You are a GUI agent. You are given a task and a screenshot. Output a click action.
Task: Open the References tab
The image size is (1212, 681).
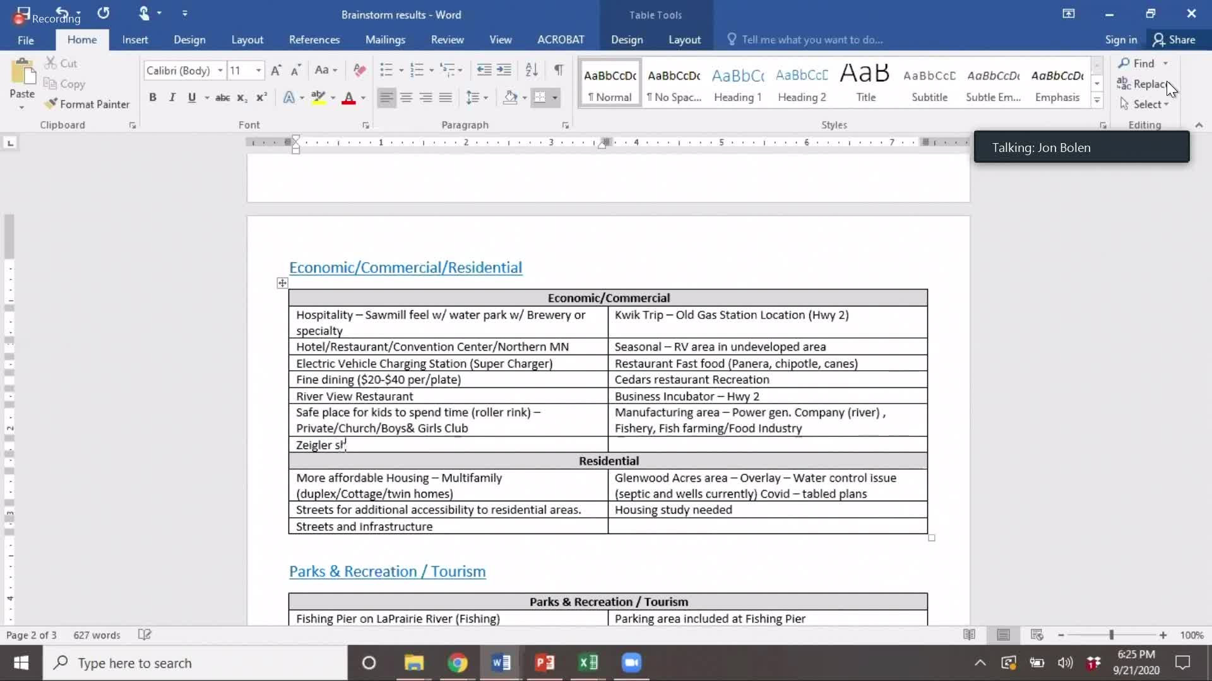point(314,40)
